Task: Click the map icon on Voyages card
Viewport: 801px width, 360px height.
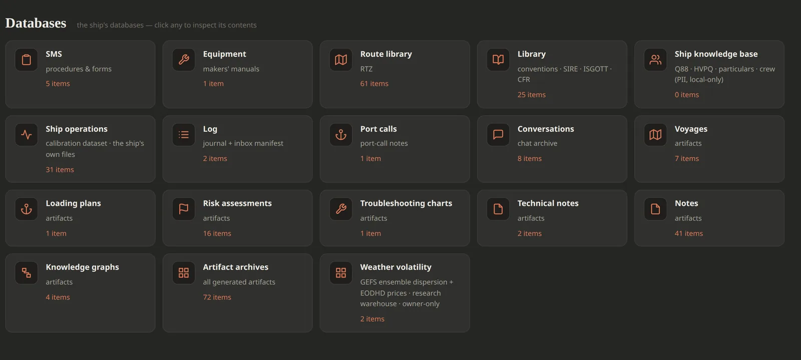Action: click(655, 135)
